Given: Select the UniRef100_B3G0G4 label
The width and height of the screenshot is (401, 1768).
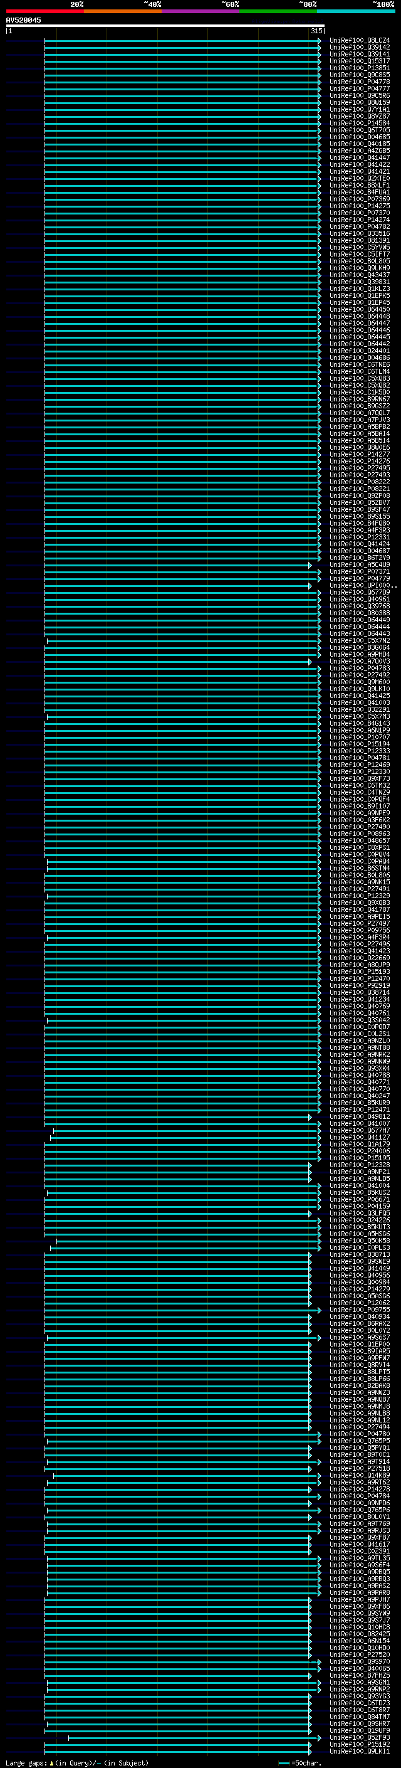Looking at the screenshot, I should coord(360,647).
